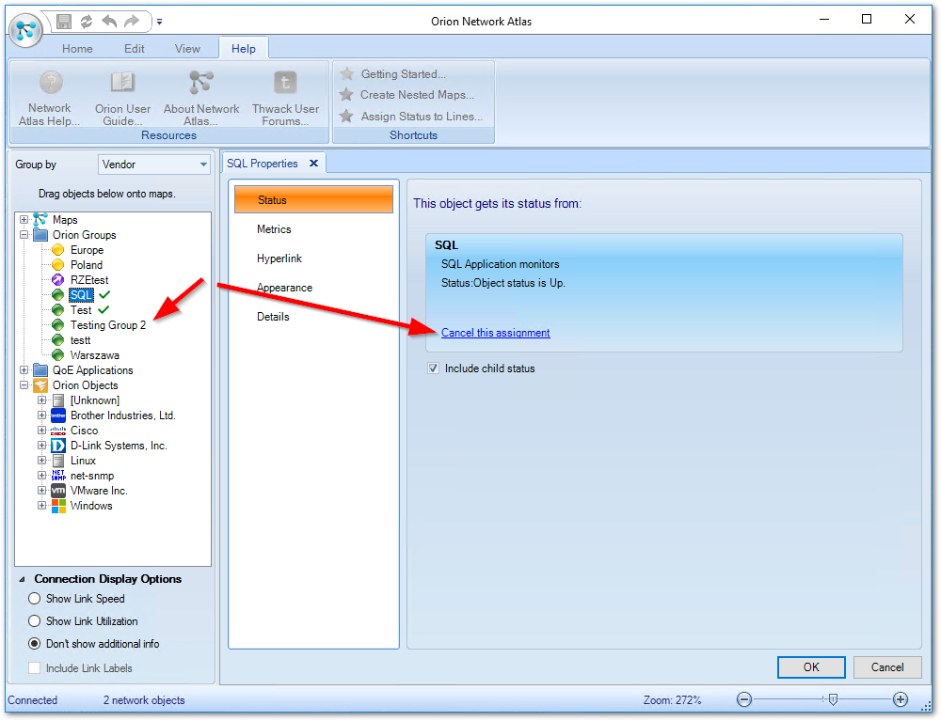This screenshot has width=941, height=721.
Task: Click the zoom-in plus control on the zoom slider
Action: click(x=901, y=699)
